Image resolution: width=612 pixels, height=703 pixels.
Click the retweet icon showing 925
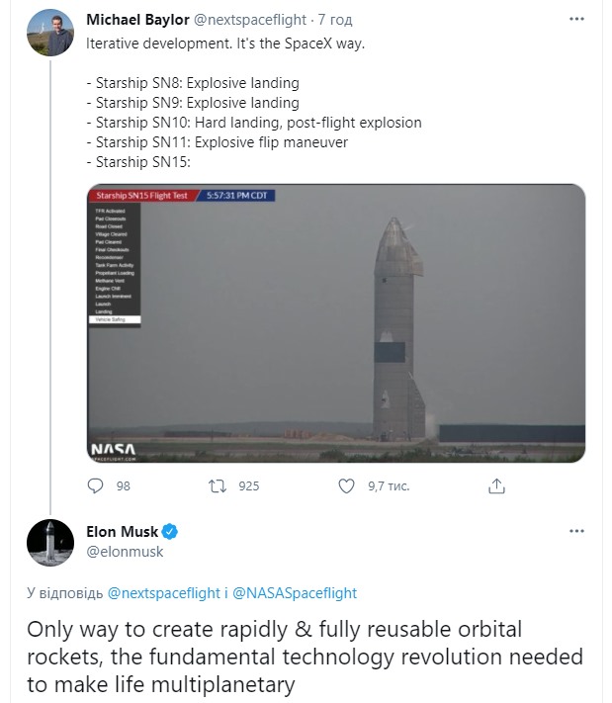(218, 486)
